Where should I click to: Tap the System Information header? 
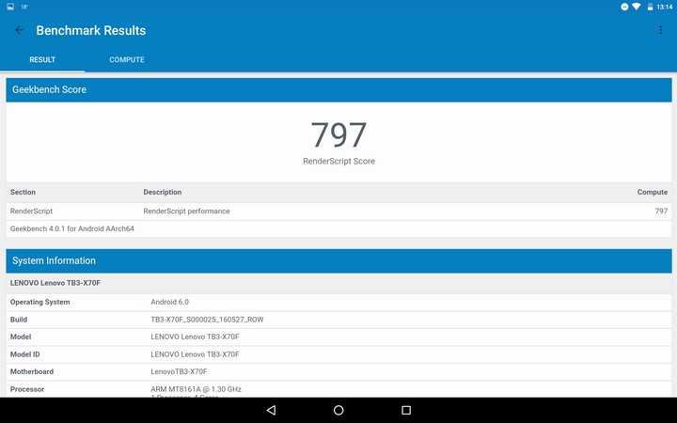[338, 260]
